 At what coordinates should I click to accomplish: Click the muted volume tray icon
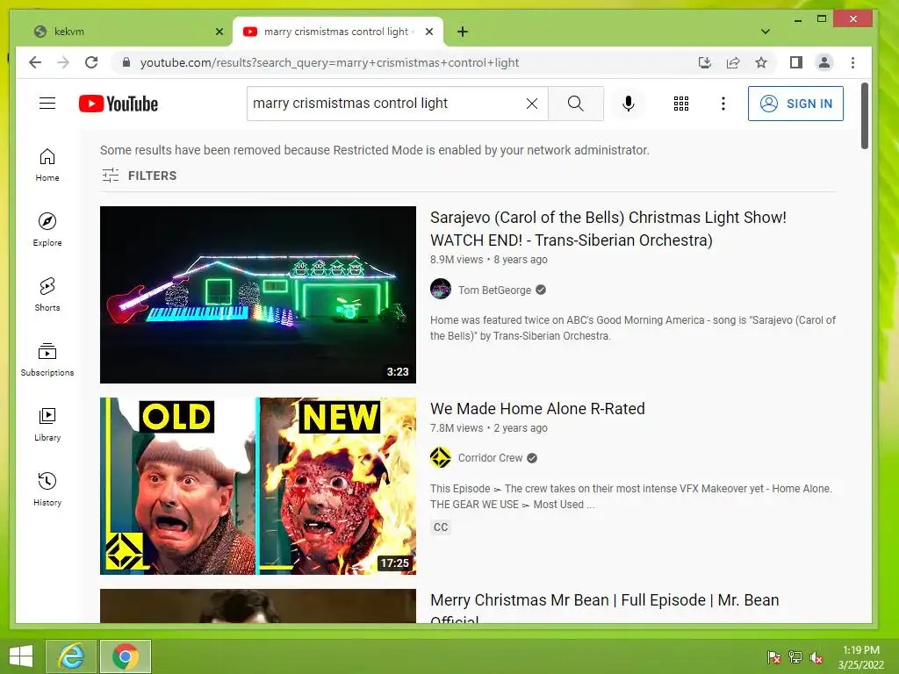[816, 657]
